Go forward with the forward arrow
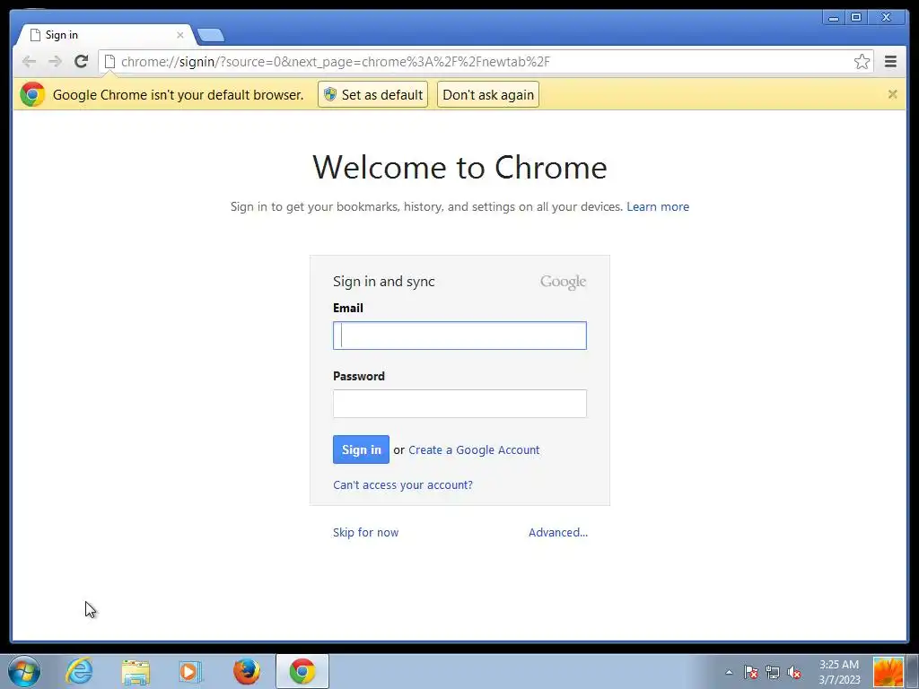Screen dimensions: 919x689 (x=55, y=62)
